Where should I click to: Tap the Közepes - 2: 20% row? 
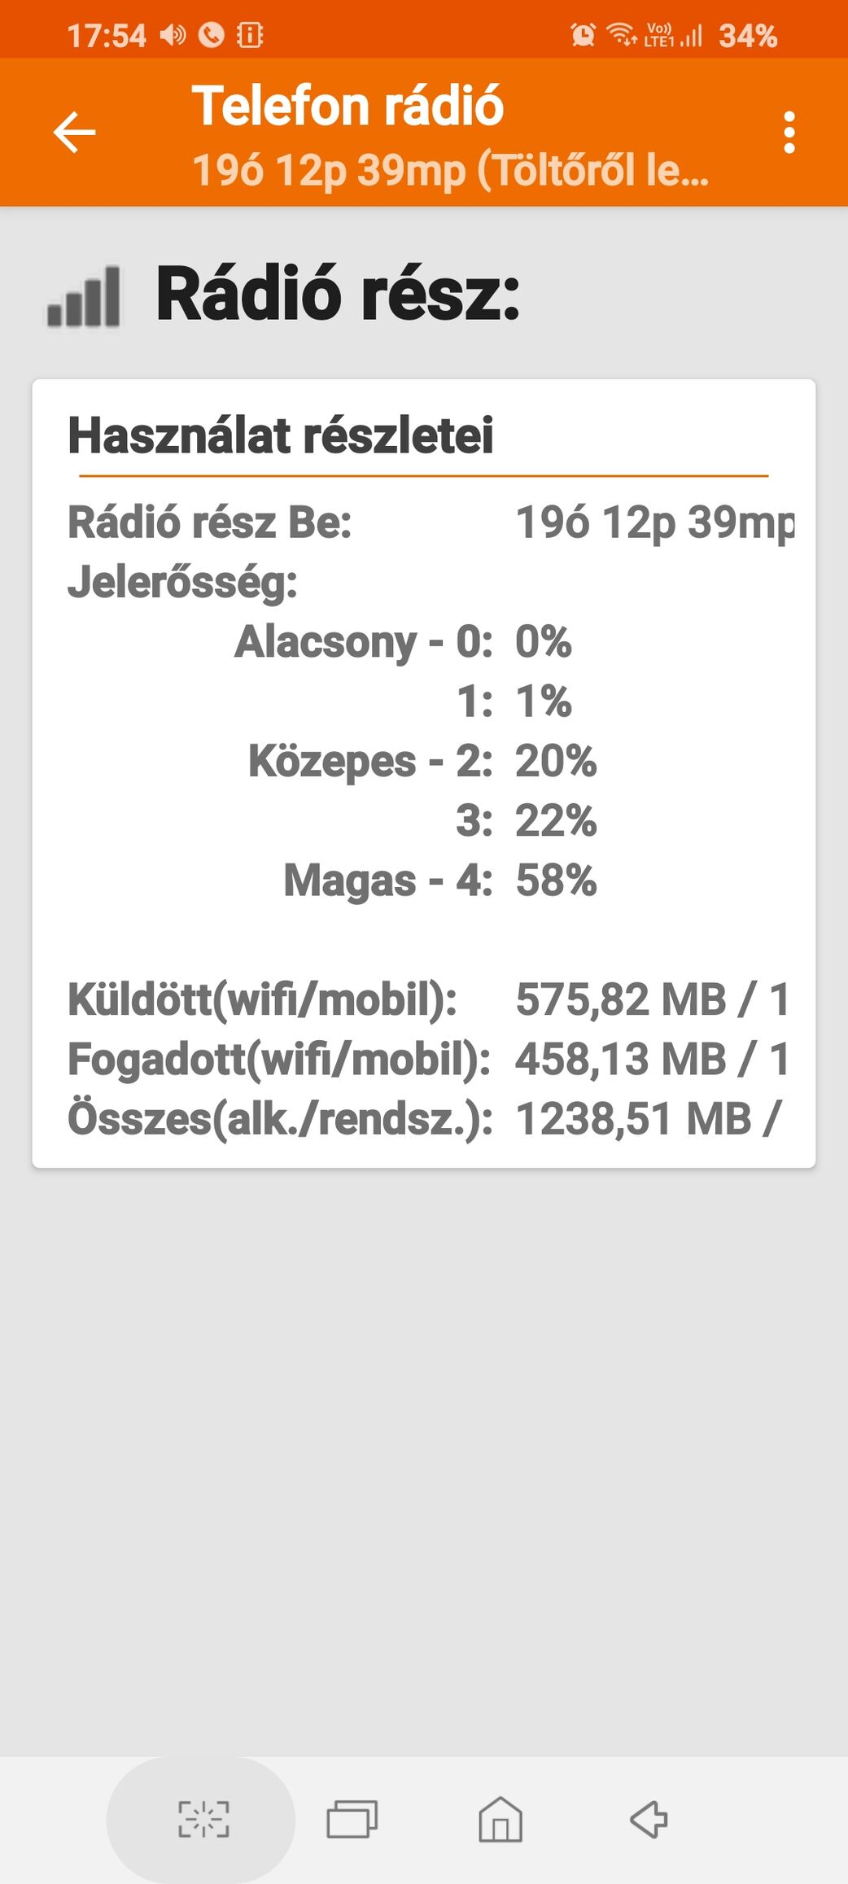click(x=422, y=762)
